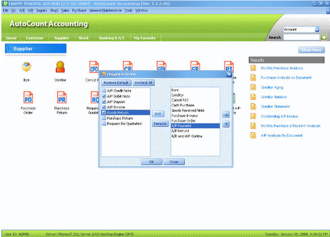Screen dimensions: 330x237
Task: Click the Search input field
Action: (302, 38)
